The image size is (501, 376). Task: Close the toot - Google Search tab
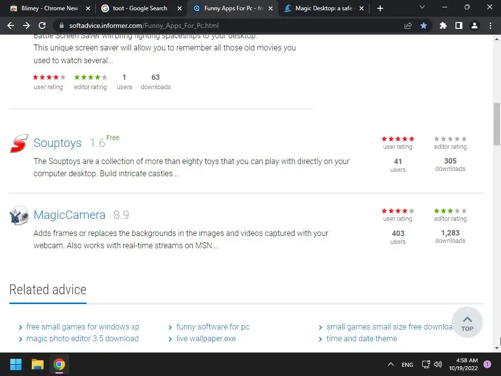180,8
